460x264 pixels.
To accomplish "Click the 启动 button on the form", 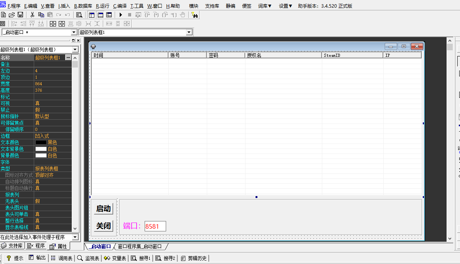I will [x=103, y=208].
